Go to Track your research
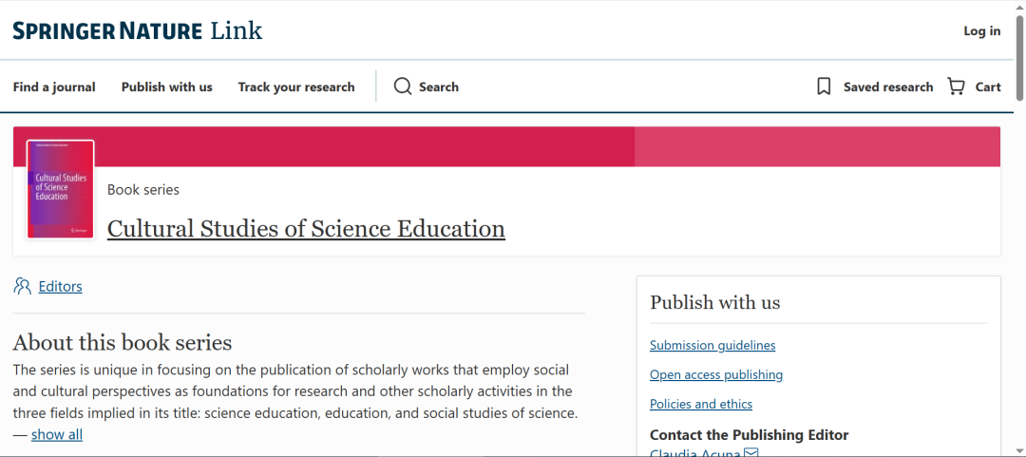Screen dimensions: 1026x457 pyautogui.click(x=296, y=86)
